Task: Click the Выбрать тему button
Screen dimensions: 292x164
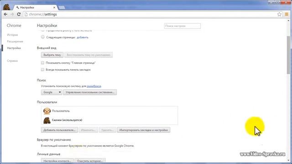Action: (52, 55)
